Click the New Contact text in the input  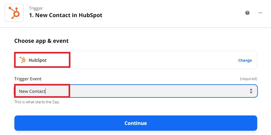(x=32, y=91)
